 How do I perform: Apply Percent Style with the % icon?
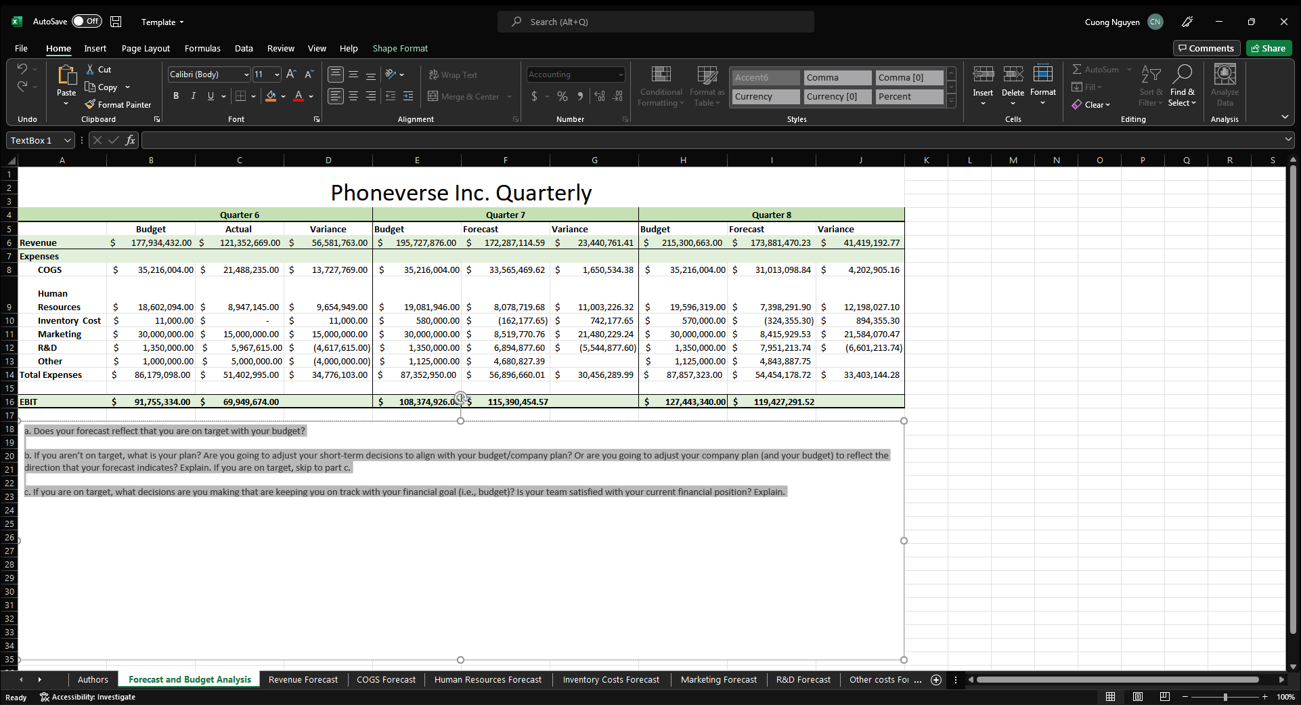coord(563,96)
